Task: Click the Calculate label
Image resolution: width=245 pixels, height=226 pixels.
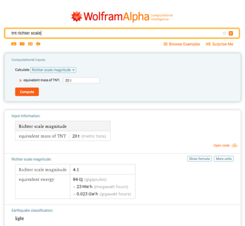Action: 22,70
